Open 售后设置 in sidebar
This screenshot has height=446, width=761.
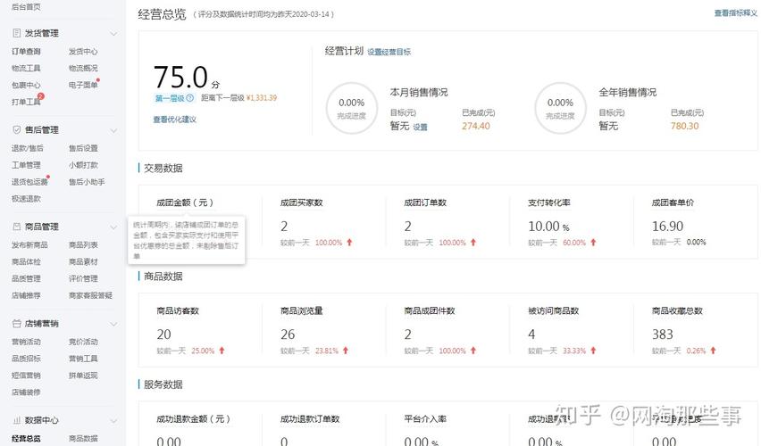tap(83, 148)
